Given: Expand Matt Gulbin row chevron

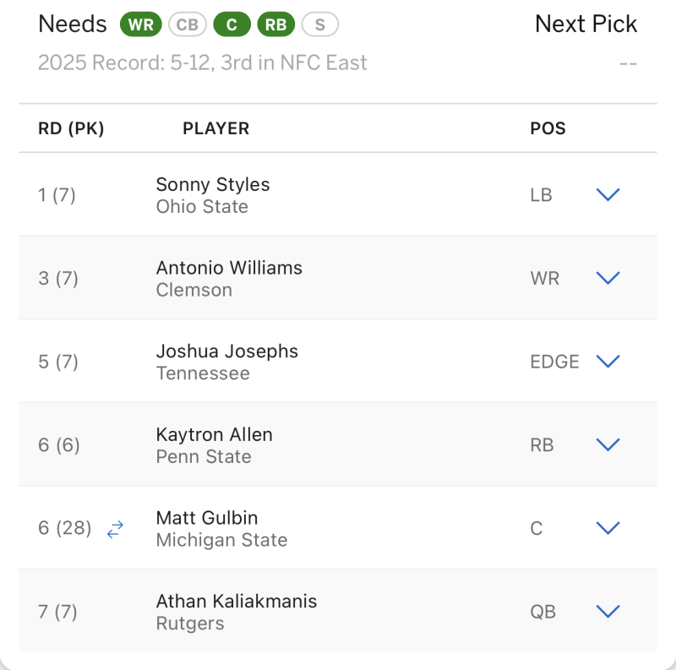Looking at the screenshot, I should tap(608, 528).
